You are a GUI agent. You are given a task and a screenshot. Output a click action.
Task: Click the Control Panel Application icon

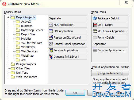point(51,44)
